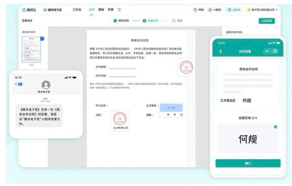Tap the 【腾讯电子签】 SMS message bubble
This screenshot has height=186, width=292.
39,116
